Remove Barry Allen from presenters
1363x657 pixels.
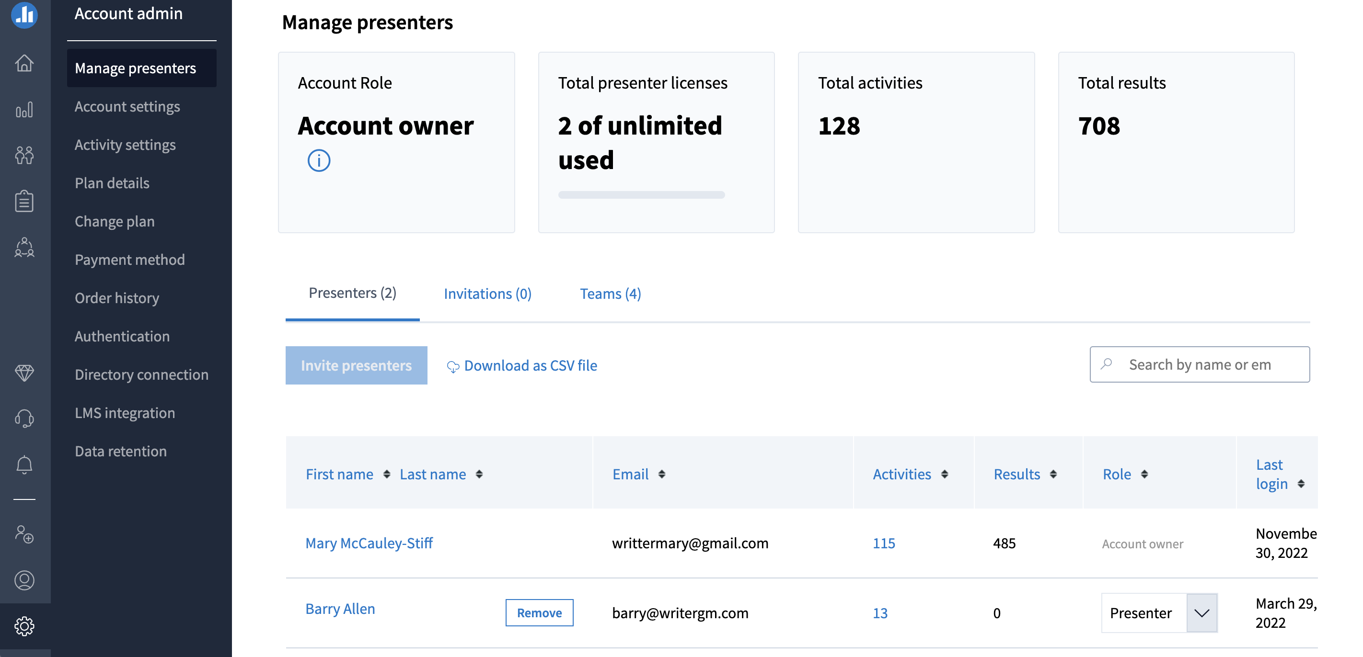(539, 612)
